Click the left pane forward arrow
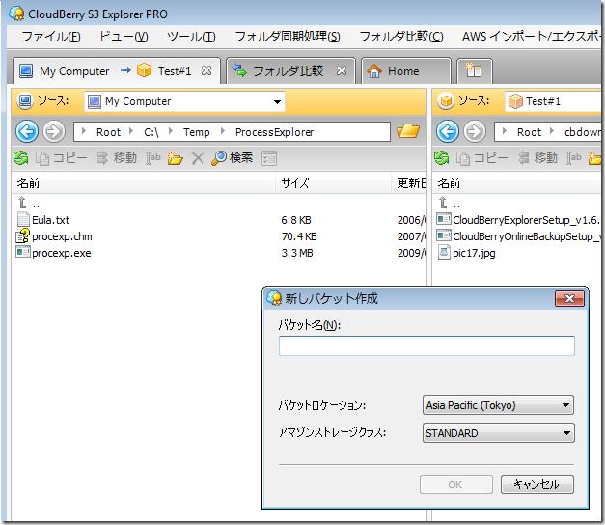The height and width of the screenshot is (525, 605). 54,131
